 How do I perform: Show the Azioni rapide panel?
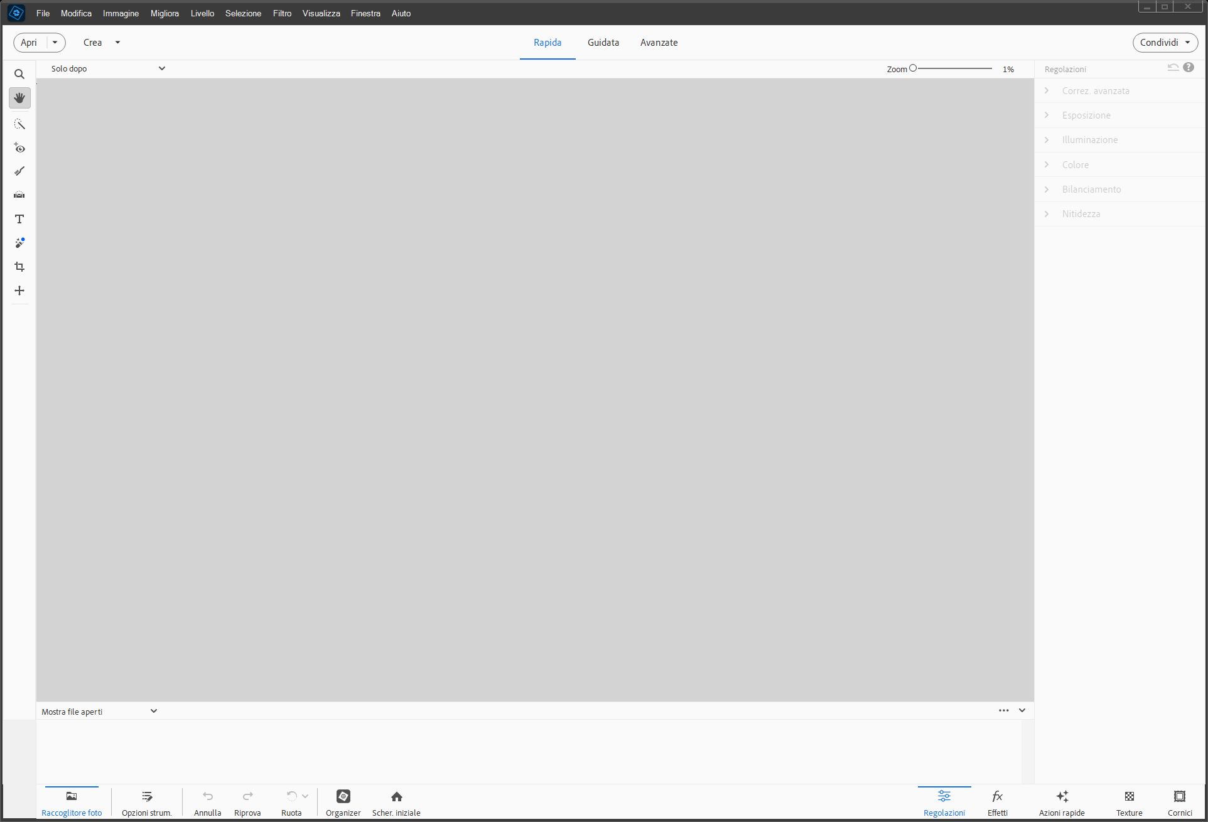point(1062,803)
